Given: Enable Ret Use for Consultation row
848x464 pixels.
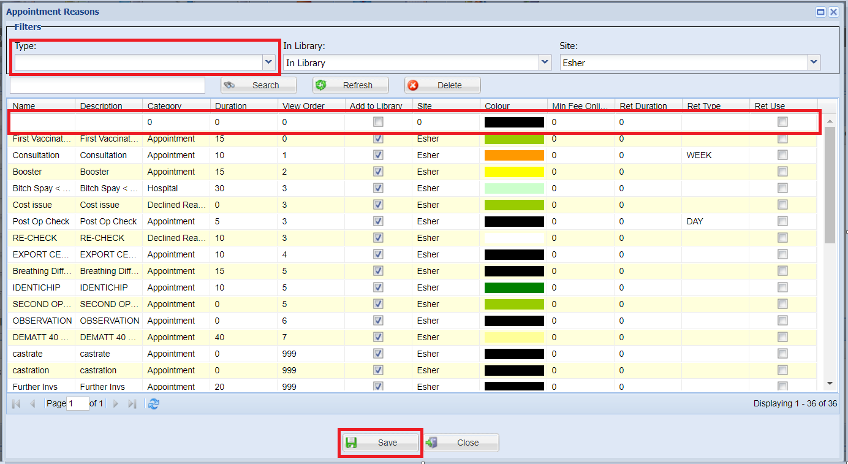Looking at the screenshot, I should coord(782,155).
